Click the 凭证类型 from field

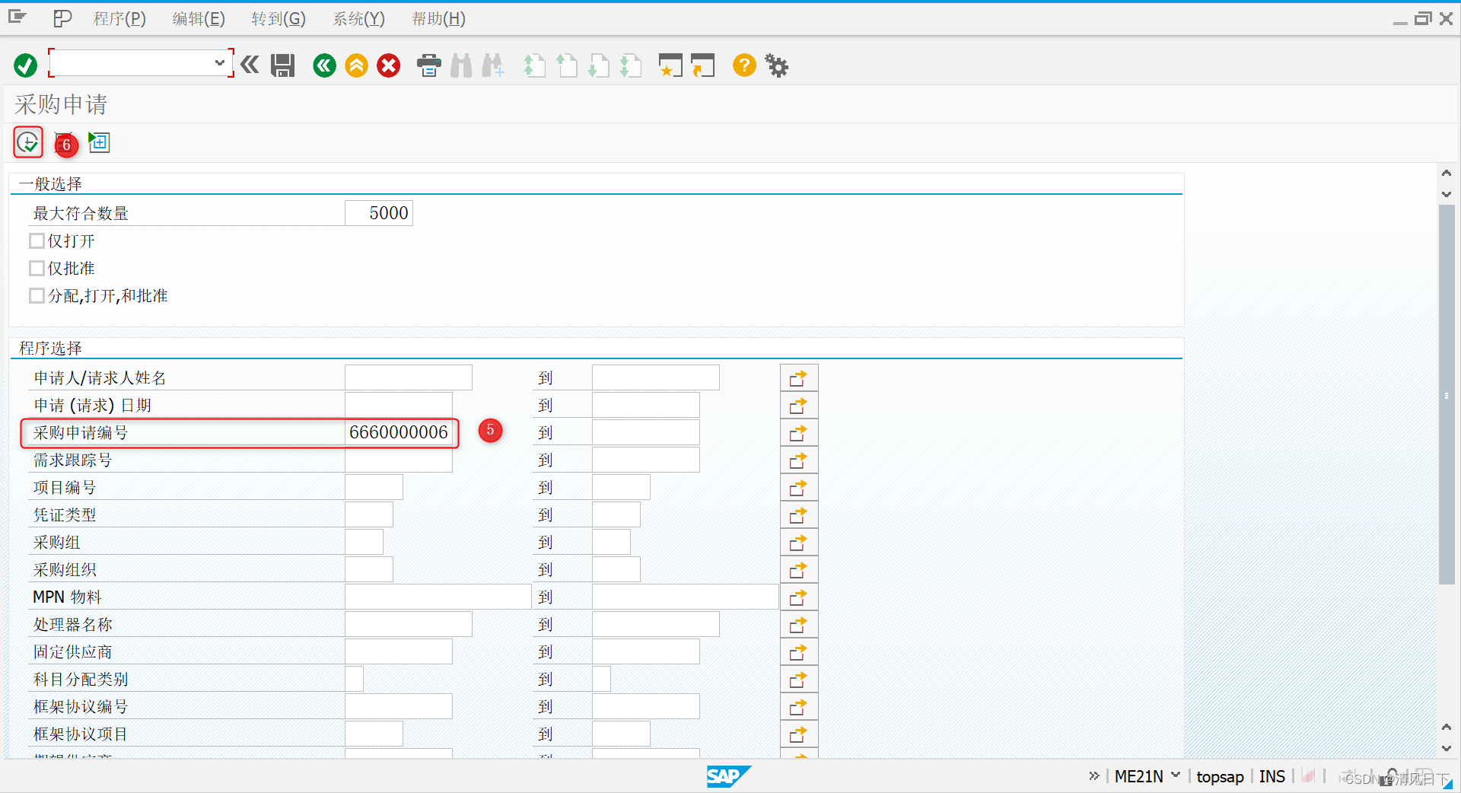click(369, 514)
